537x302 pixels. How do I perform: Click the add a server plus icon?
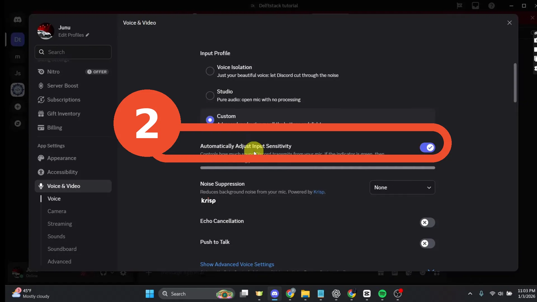(x=18, y=107)
